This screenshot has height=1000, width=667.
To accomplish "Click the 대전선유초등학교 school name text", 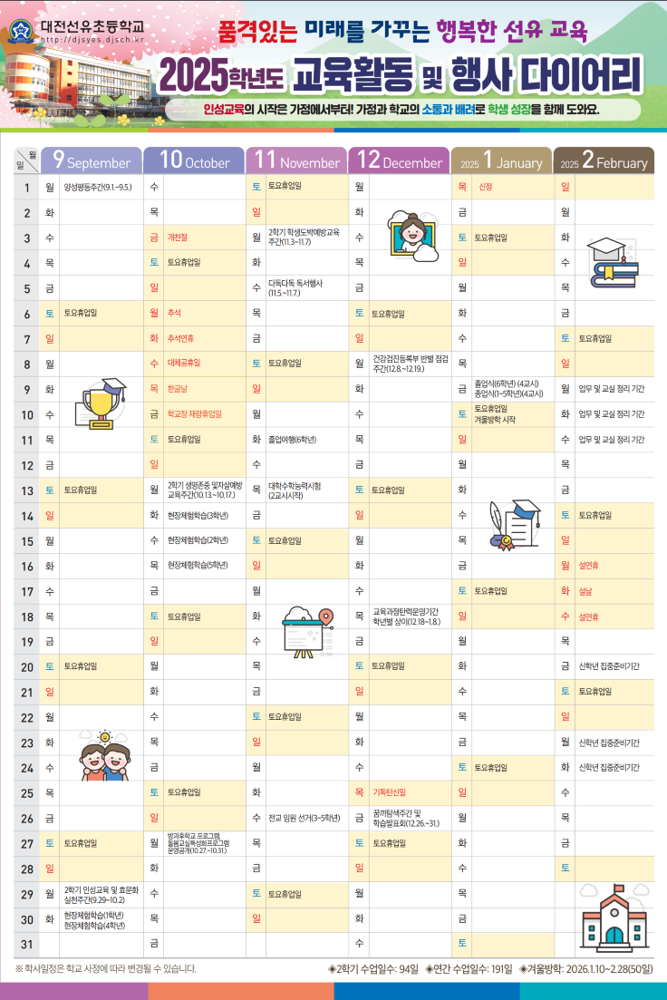I will (x=91, y=25).
